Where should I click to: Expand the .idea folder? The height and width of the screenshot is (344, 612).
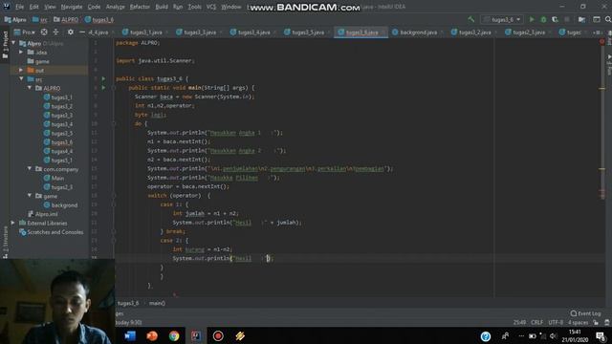pos(21,52)
